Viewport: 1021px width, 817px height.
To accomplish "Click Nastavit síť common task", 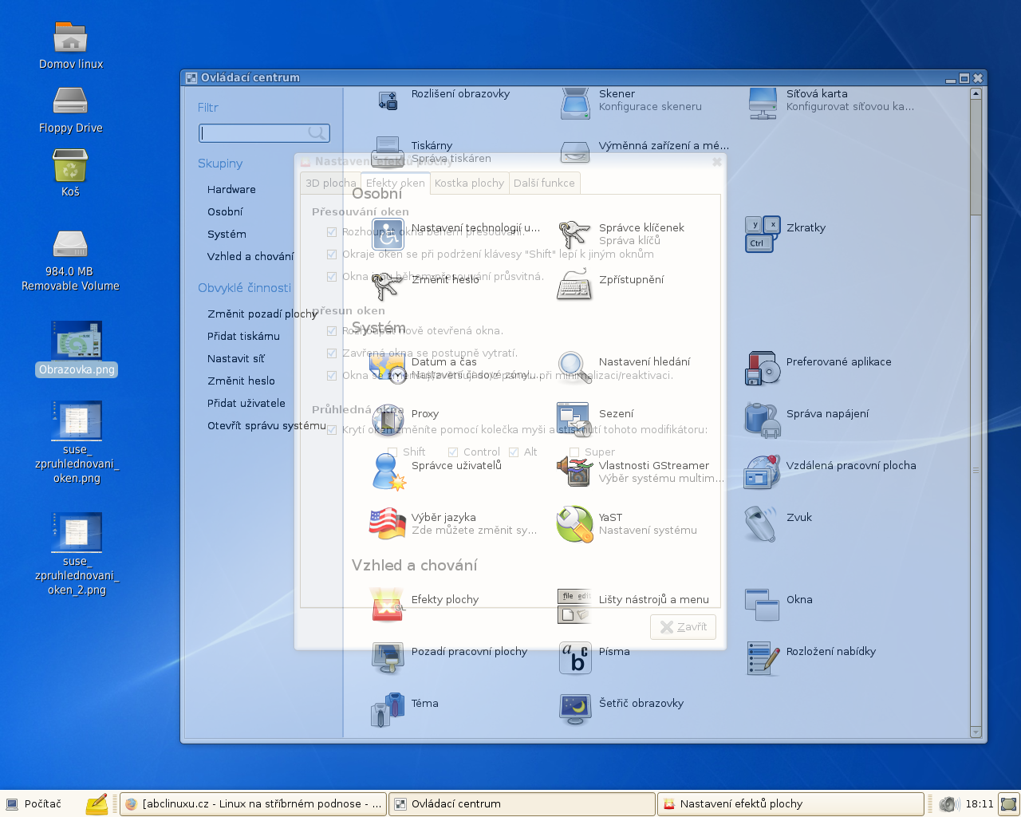I will [x=236, y=359].
